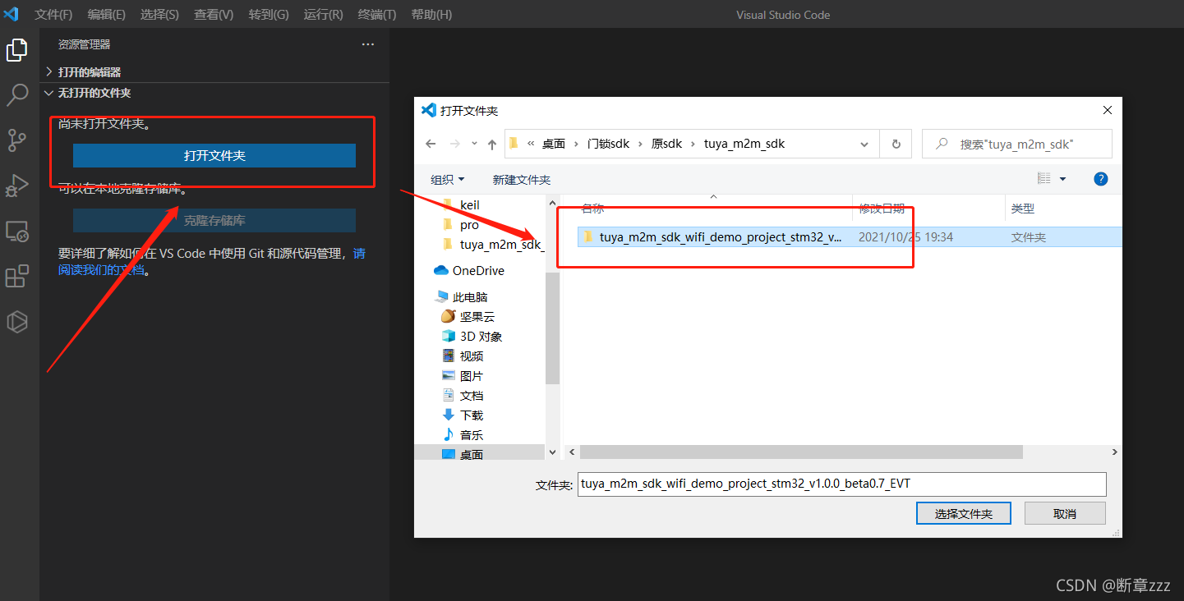This screenshot has width=1184, height=601.
Task: Select tuya_m2m_sdk_ folder in navigation pane
Action: pyautogui.click(x=492, y=245)
